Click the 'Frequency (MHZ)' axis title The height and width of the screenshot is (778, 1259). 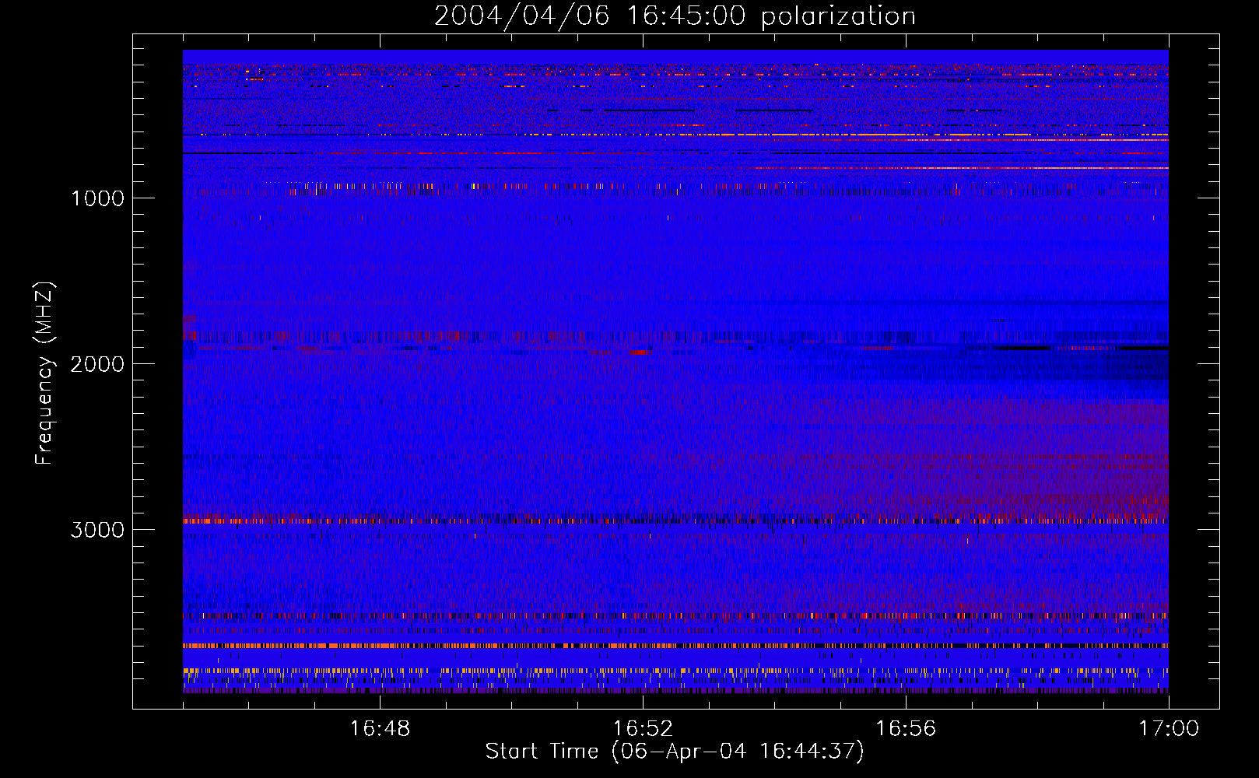(44, 373)
